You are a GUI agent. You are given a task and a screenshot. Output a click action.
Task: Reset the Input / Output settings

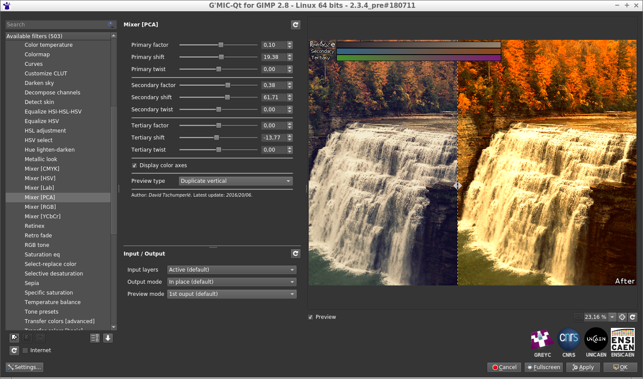295,253
